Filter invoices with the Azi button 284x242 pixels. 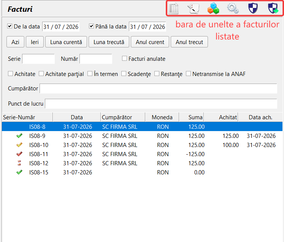[15, 42]
